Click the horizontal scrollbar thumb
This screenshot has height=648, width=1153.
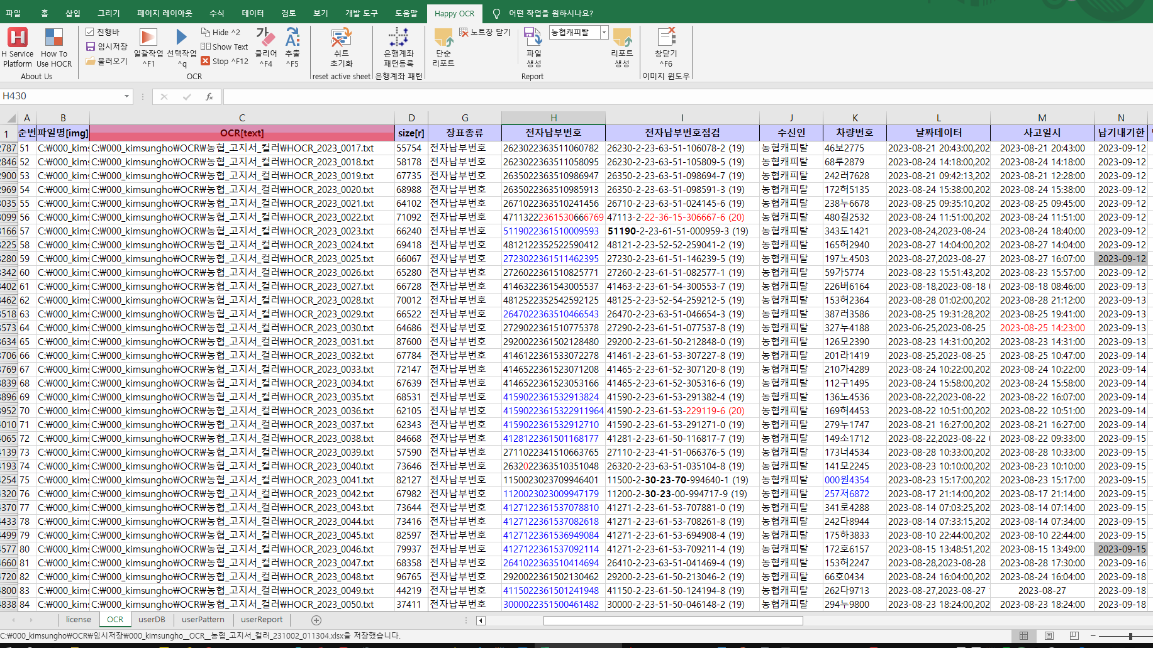(x=673, y=620)
